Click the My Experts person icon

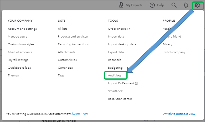tap(122, 5)
